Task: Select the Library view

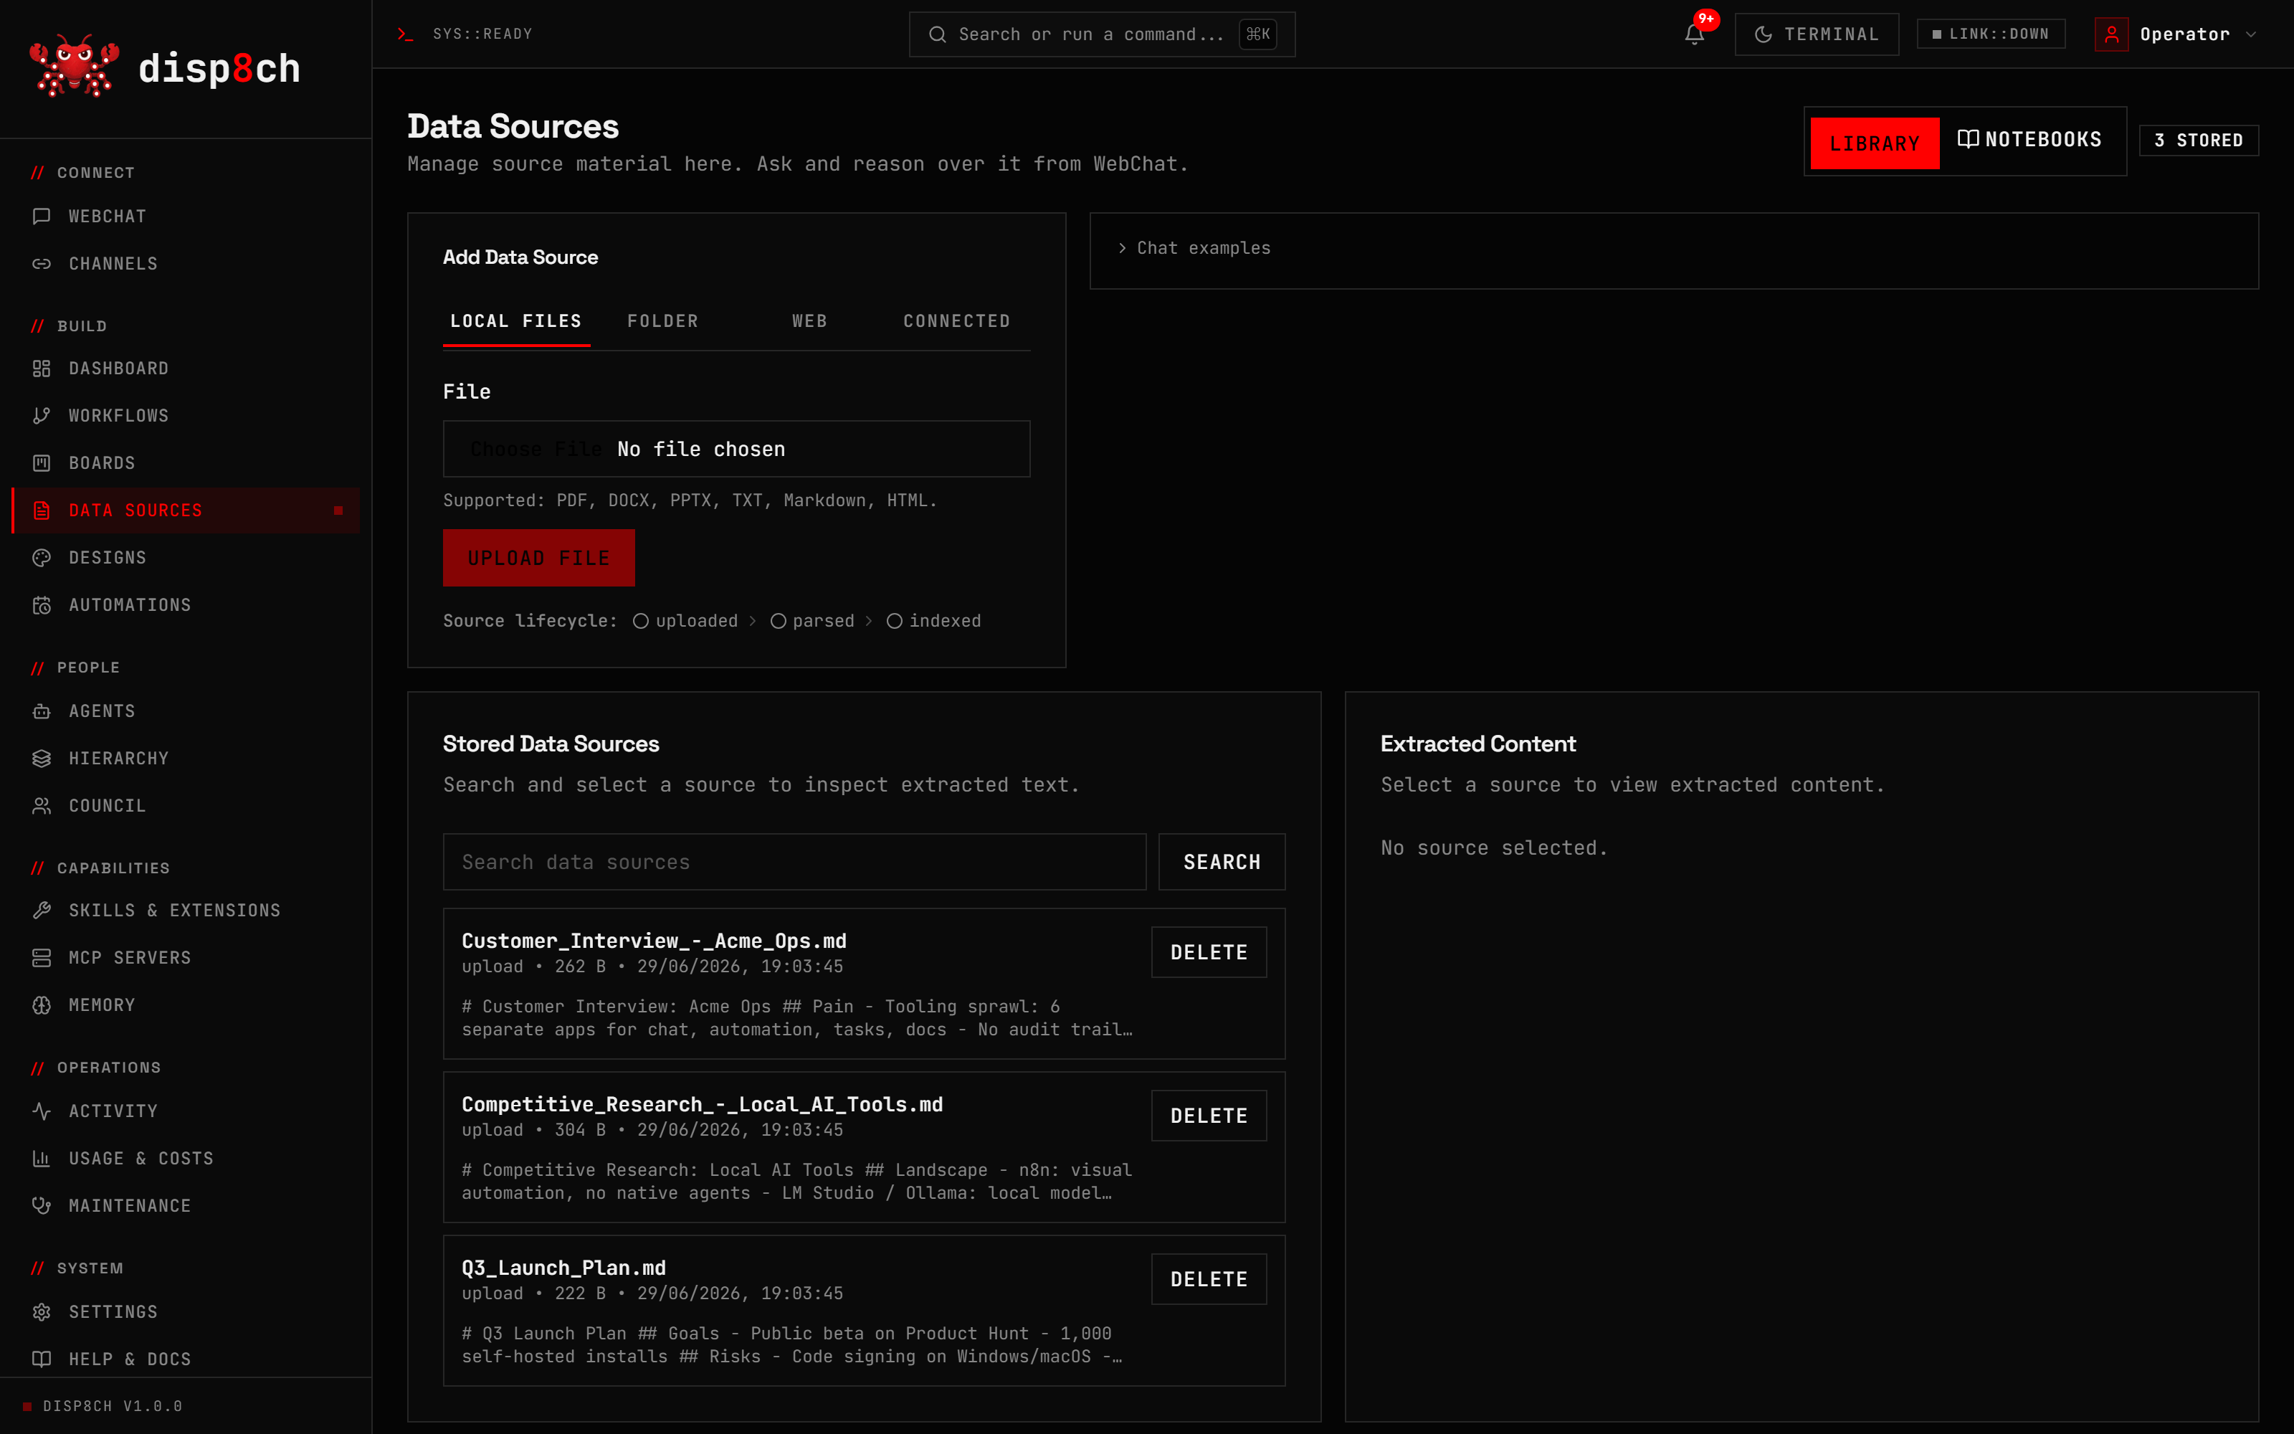Action: point(1874,143)
